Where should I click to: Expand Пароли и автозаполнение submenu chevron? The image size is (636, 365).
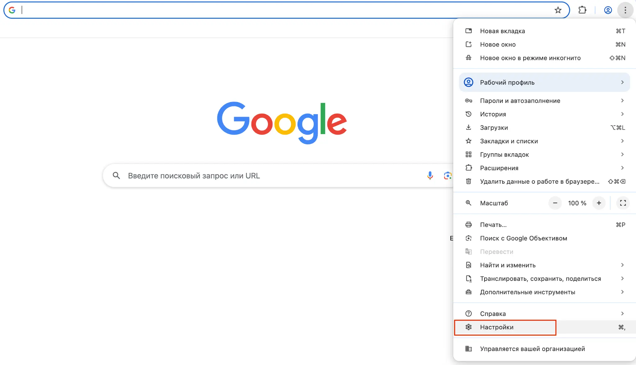[622, 100]
